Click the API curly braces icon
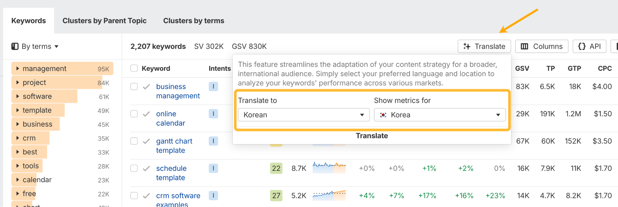618x207 pixels. coord(581,46)
